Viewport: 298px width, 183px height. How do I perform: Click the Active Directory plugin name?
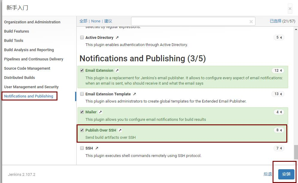(99, 38)
